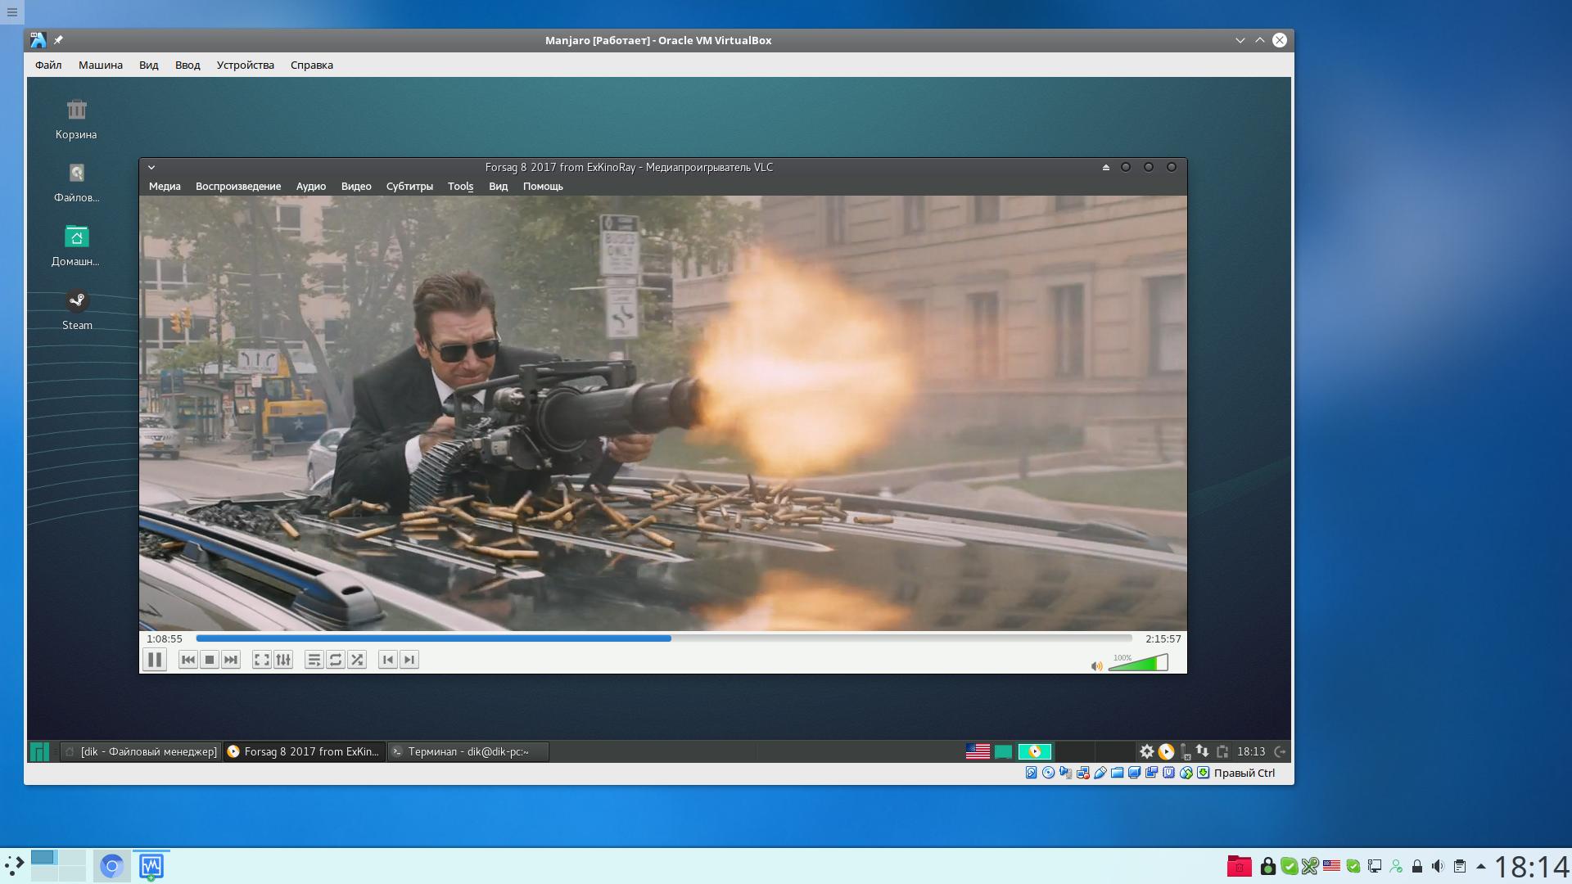This screenshot has width=1572, height=884.
Task: Click the total time 2:15:57
Action: coord(1163,638)
